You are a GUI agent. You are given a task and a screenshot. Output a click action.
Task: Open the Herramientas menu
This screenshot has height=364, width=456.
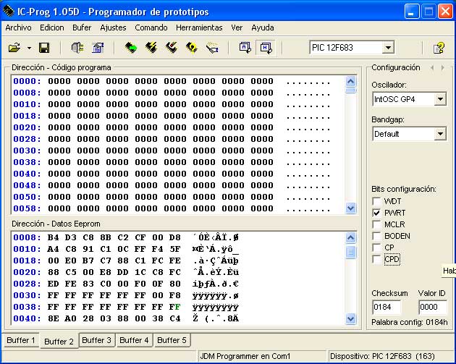point(199,27)
